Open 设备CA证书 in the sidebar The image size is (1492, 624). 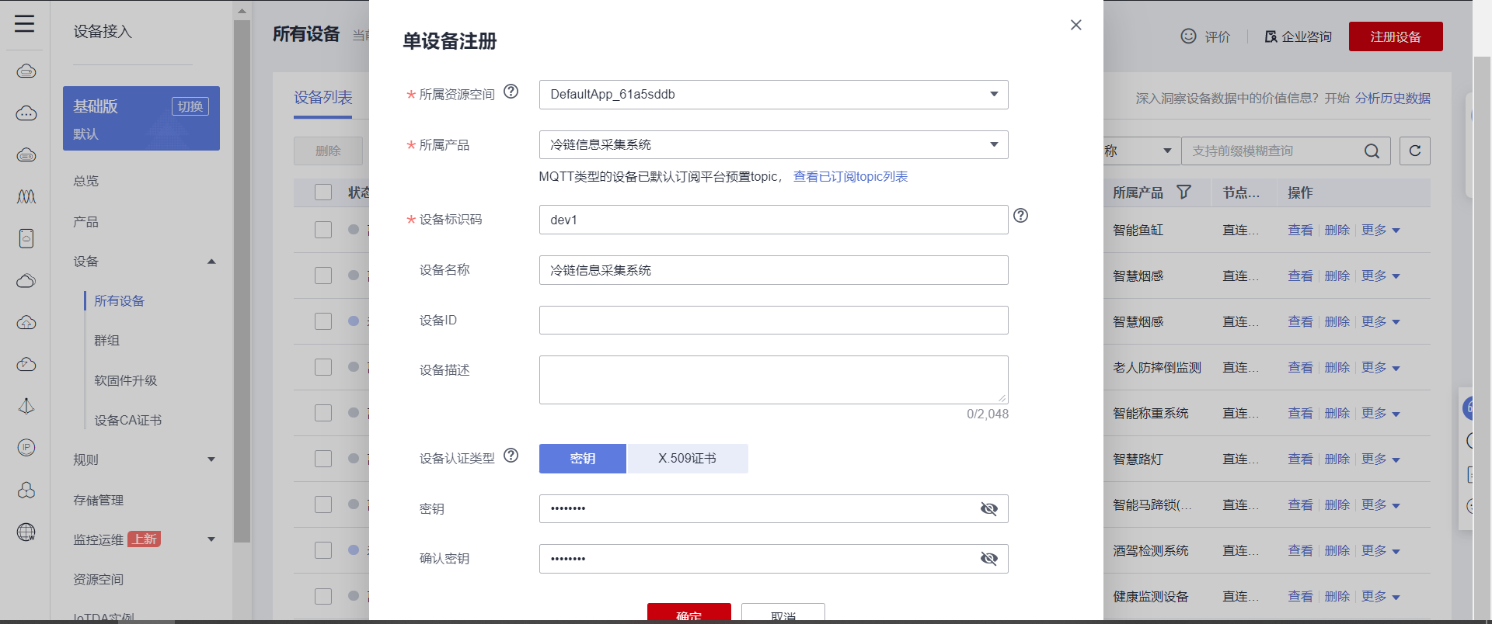point(128,421)
